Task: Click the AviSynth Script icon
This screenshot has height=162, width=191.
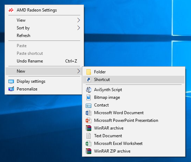Action: 89,90
